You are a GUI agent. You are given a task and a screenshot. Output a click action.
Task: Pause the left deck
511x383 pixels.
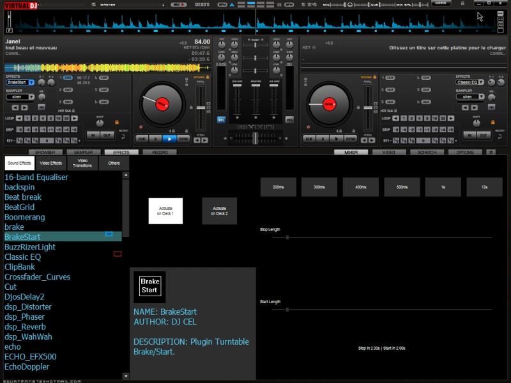(x=155, y=139)
